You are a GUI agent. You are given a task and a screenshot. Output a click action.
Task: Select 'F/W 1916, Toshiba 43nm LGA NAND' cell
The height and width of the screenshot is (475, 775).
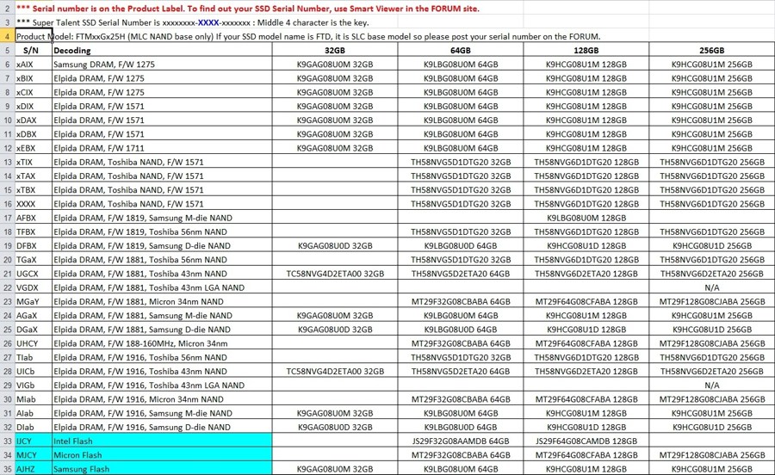(x=162, y=386)
